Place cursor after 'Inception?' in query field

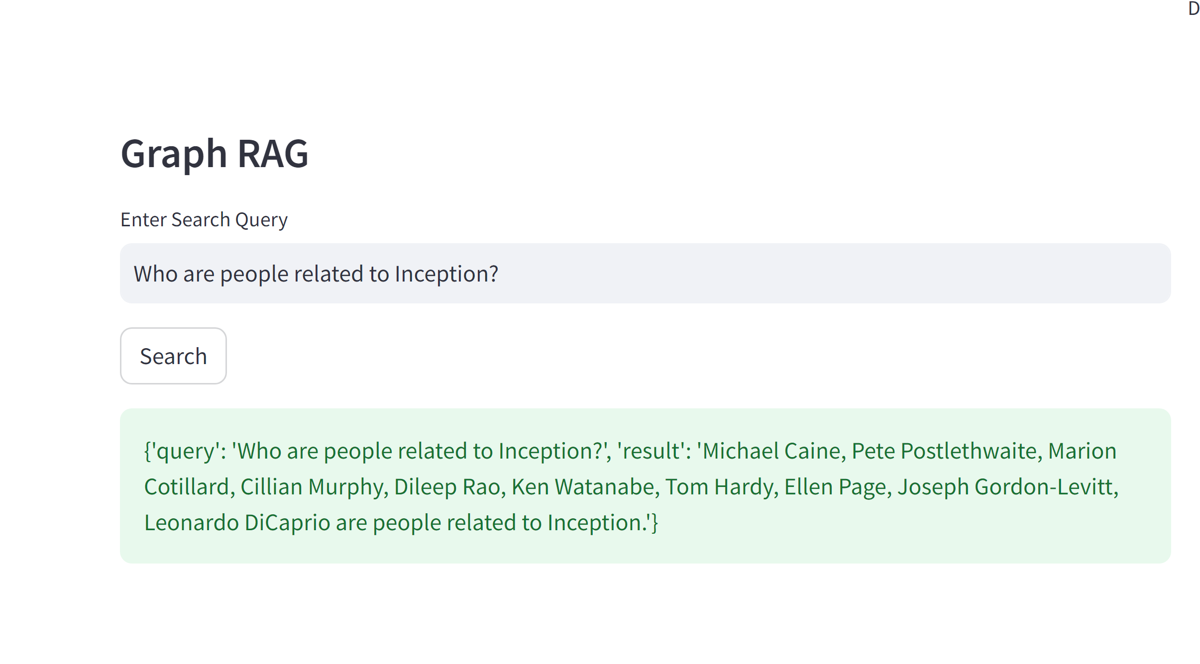pyautogui.click(x=500, y=274)
